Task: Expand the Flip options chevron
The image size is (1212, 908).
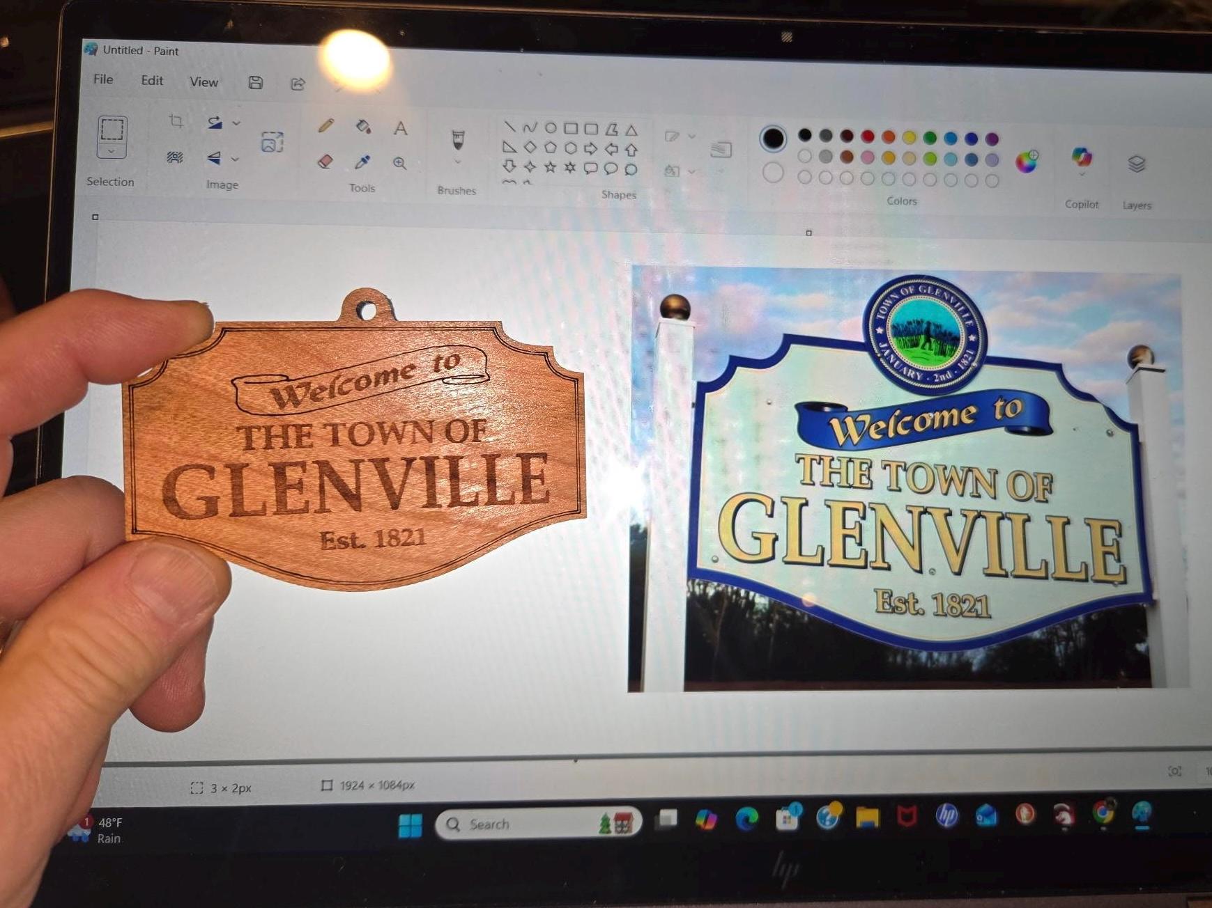Action: (235, 159)
